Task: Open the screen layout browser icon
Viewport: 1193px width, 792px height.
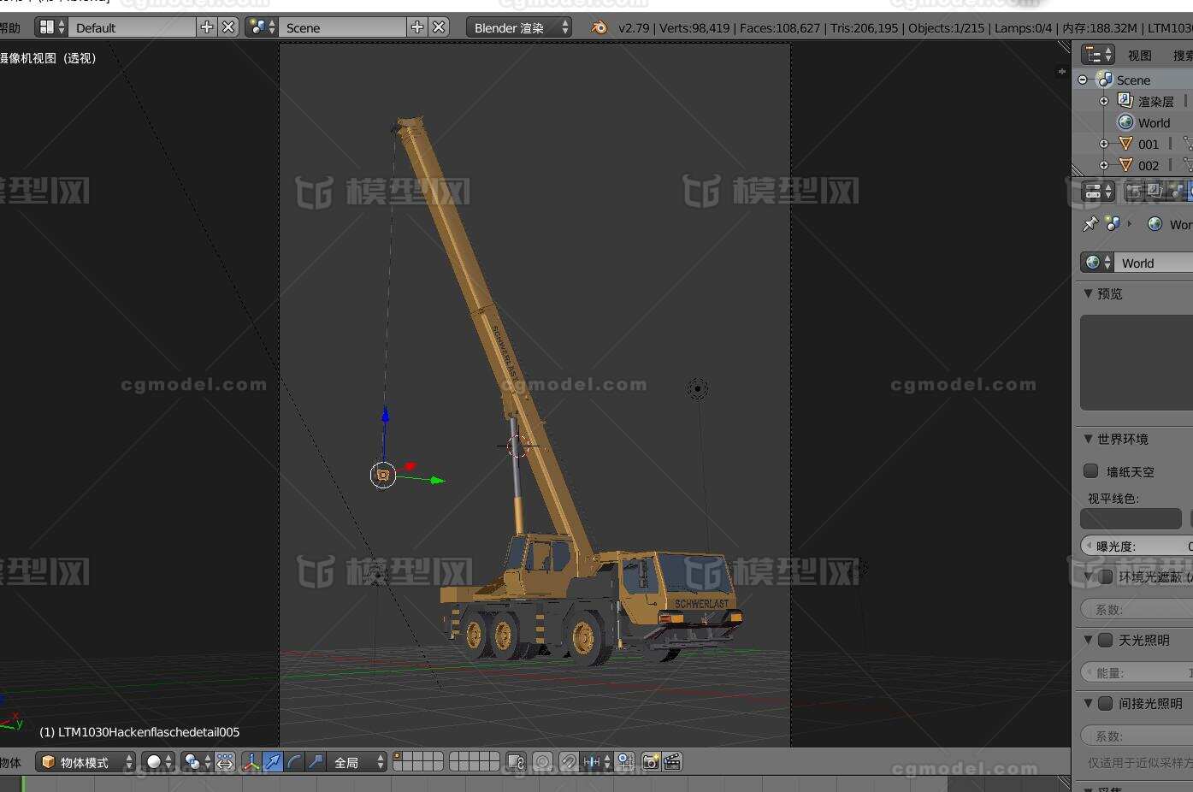Action: click(x=50, y=27)
